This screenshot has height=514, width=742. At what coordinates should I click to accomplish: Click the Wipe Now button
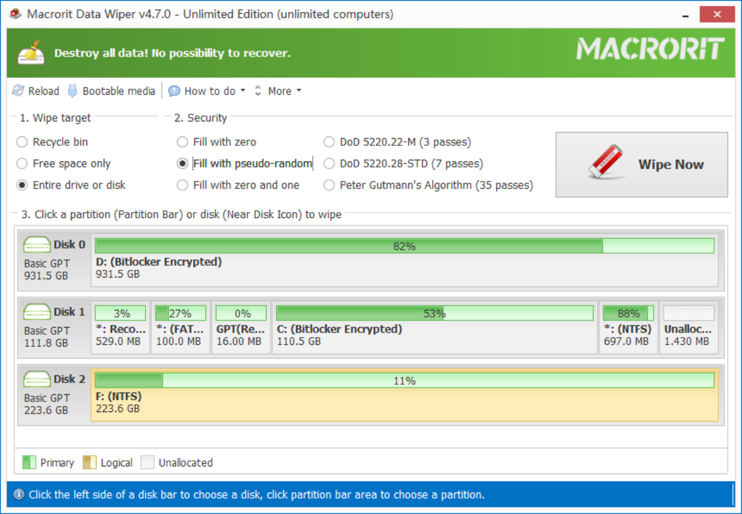(x=642, y=164)
